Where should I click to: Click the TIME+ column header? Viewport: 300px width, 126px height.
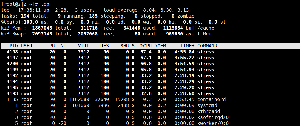point(187,46)
